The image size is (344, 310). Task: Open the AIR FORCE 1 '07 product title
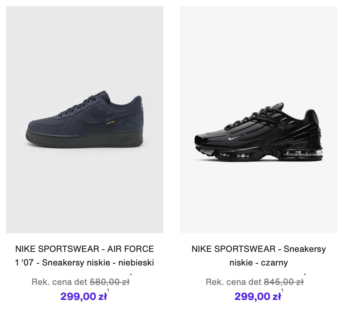(85, 255)
